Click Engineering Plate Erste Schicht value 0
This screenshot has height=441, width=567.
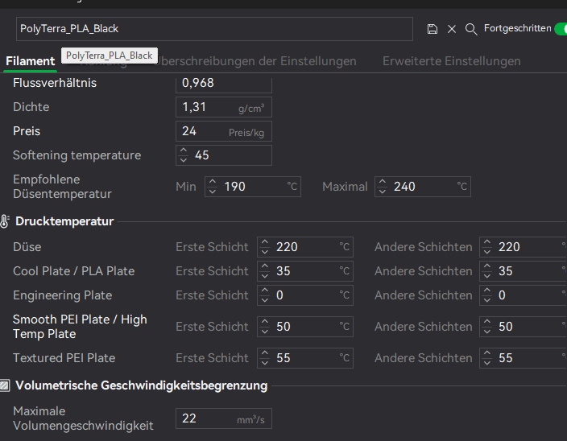pyautogui.click(x=279, y=295)
